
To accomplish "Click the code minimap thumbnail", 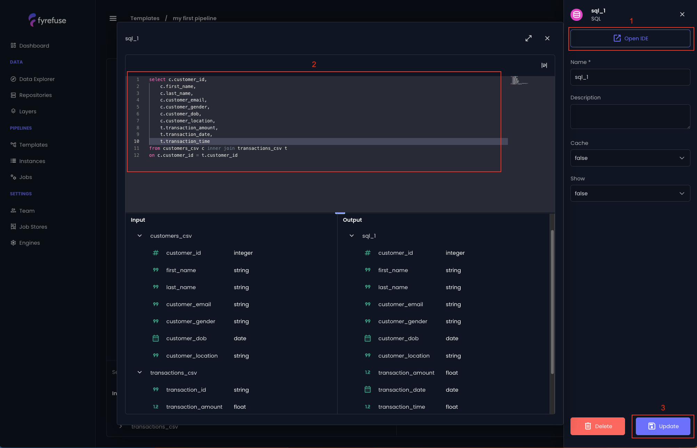I will click(519, 80).
